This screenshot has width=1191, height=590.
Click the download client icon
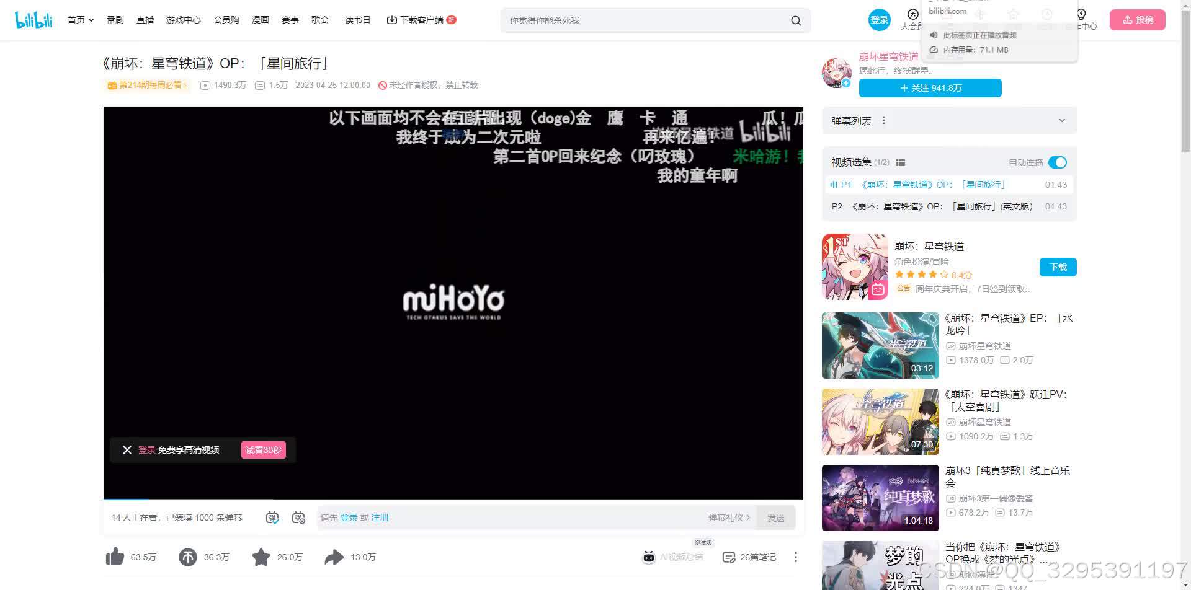coord(391,20)
